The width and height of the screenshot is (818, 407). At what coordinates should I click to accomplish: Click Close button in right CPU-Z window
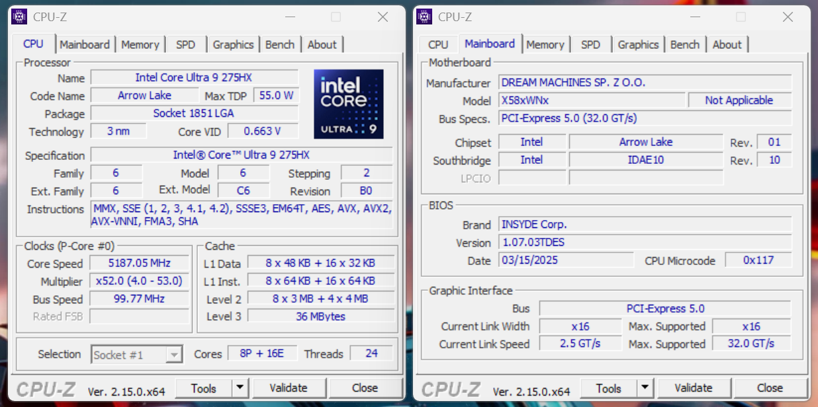tap(770, 388)
